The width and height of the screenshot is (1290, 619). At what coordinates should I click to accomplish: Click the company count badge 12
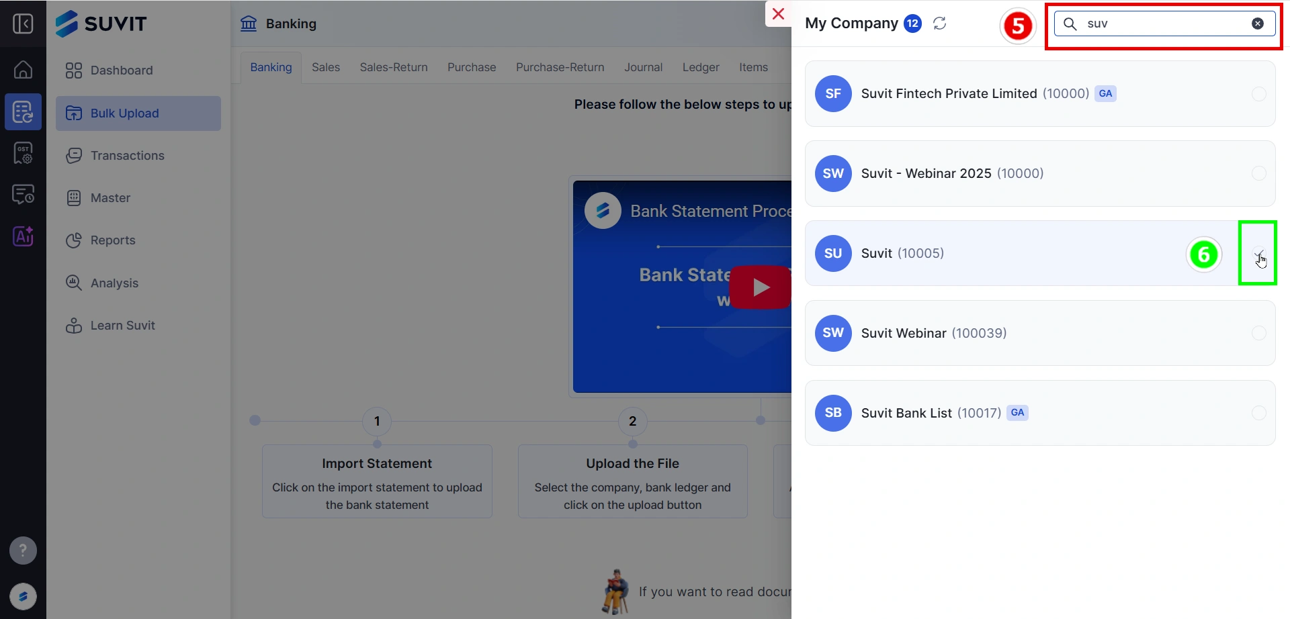(x=912, y=23)
